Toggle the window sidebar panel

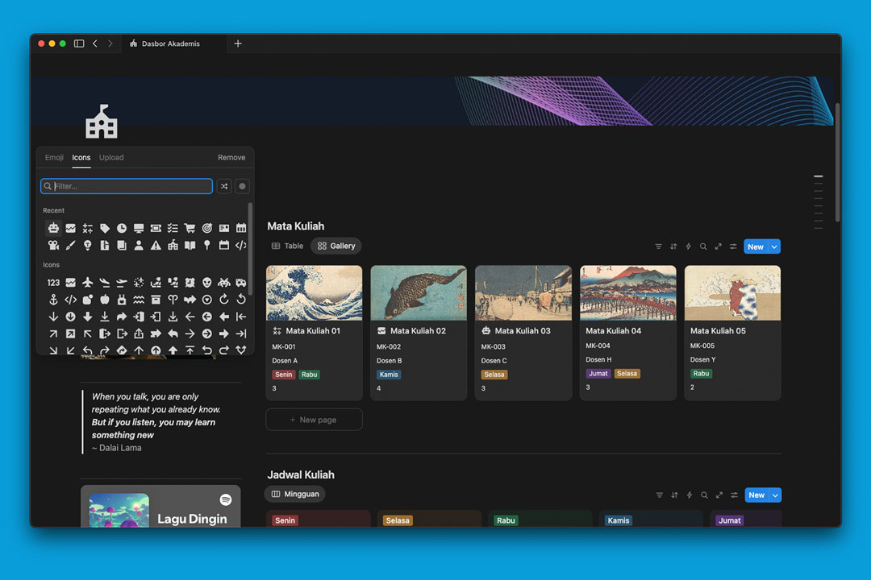click(79, 43)
